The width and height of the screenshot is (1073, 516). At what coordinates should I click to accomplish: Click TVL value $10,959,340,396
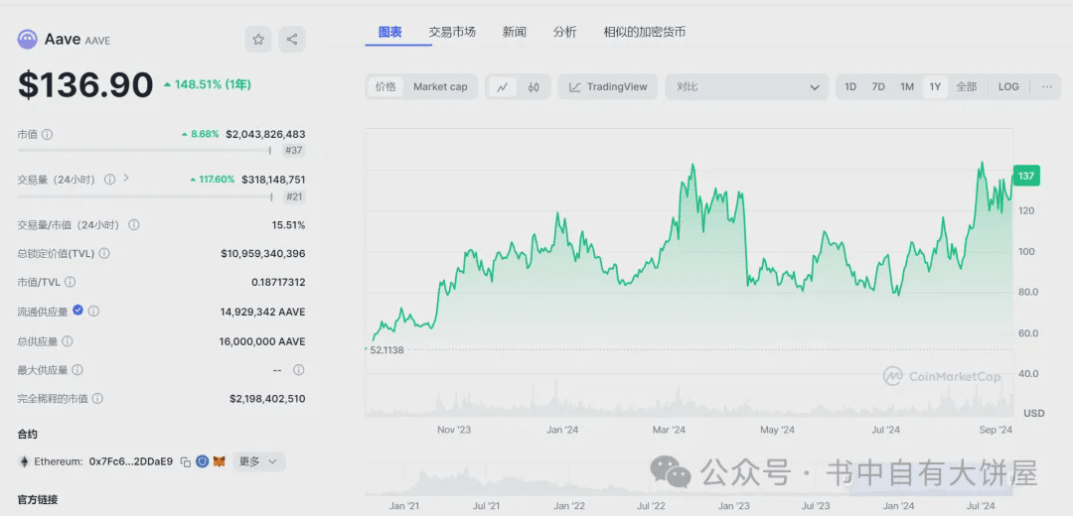pos(262,254)
